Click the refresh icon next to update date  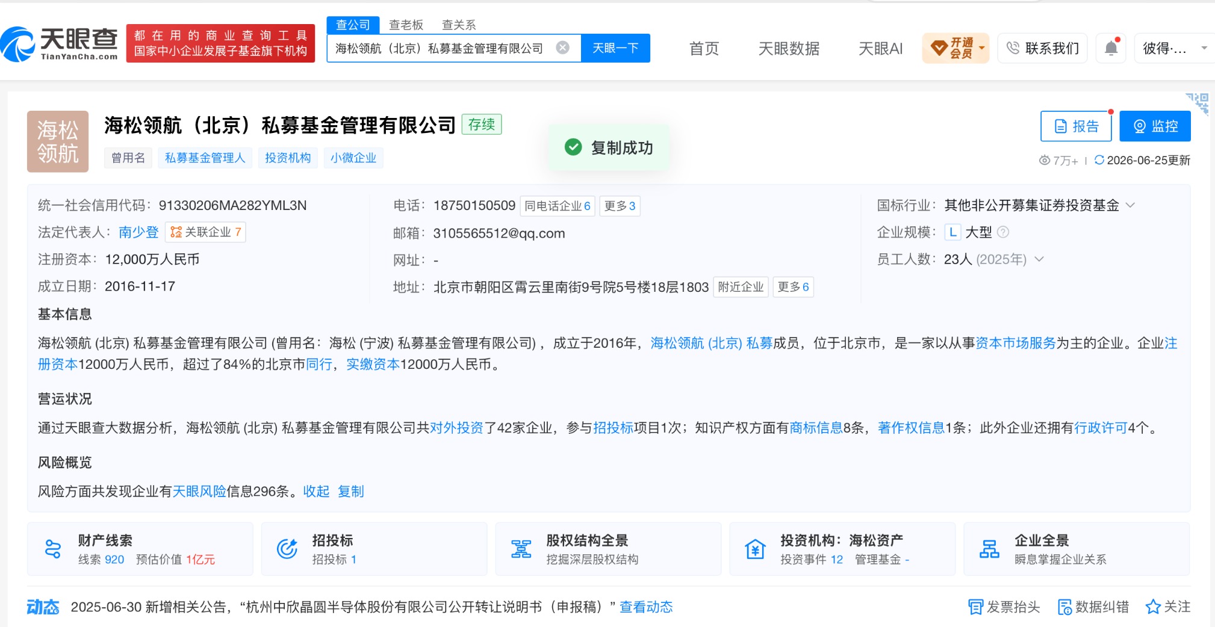point(1099,160)
